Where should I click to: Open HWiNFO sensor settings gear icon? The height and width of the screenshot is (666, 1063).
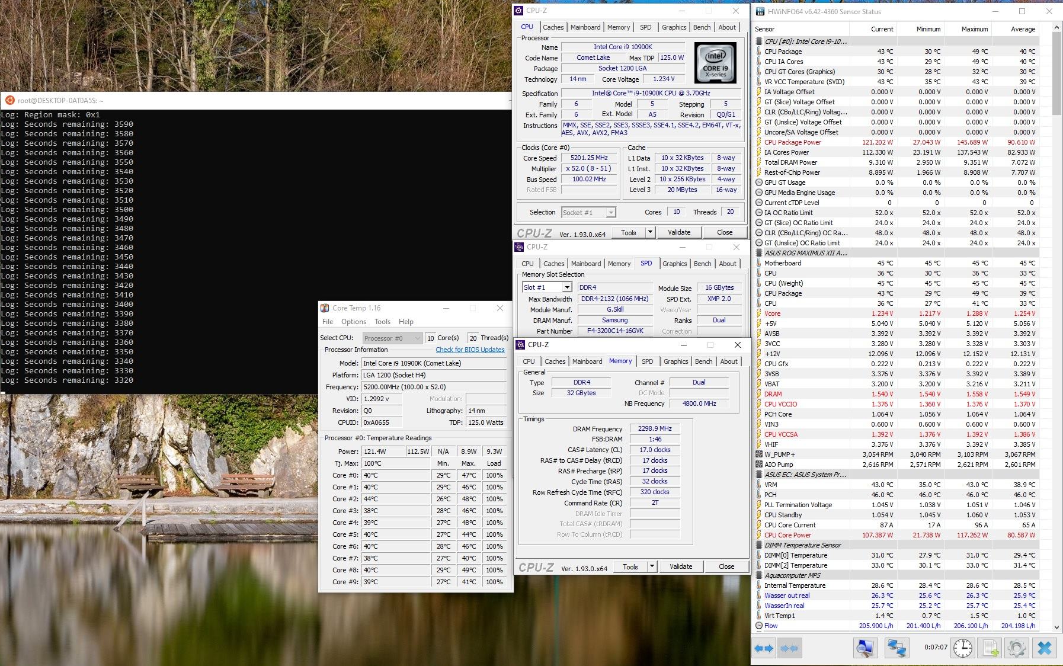click(1017, 648)
